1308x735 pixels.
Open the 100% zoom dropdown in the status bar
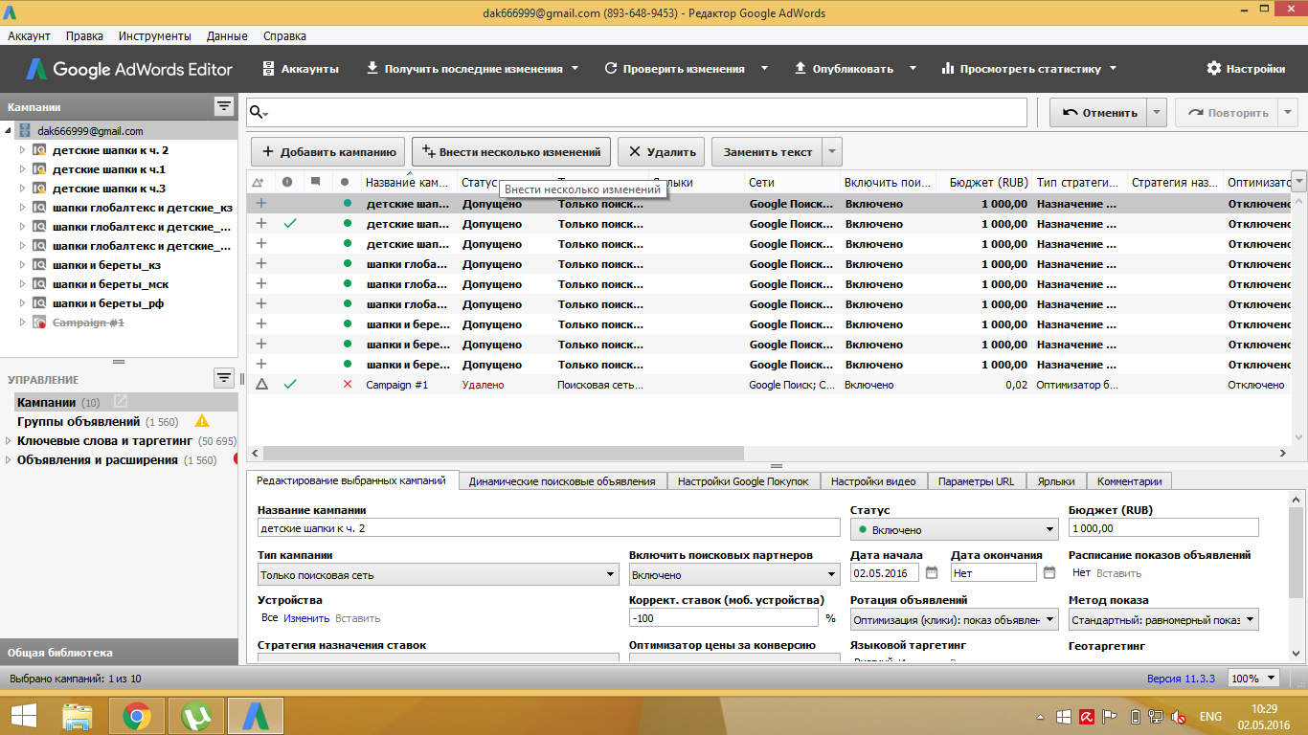pyautogui.click(x=1254, y=679)
